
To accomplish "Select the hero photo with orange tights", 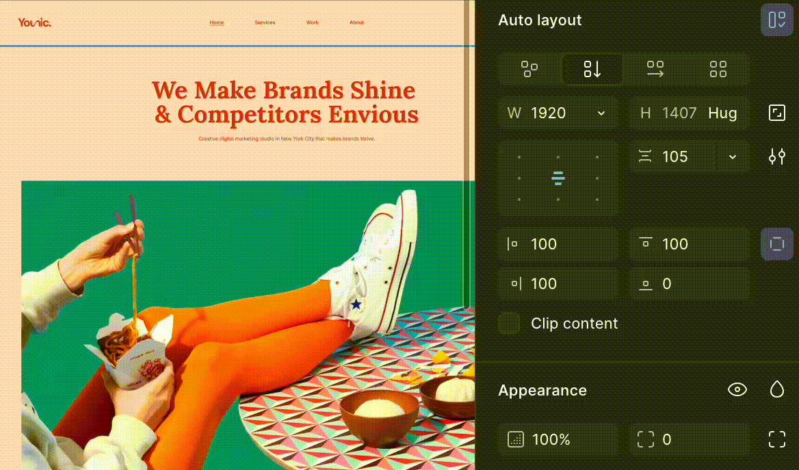I will click(x=248, y=326).
